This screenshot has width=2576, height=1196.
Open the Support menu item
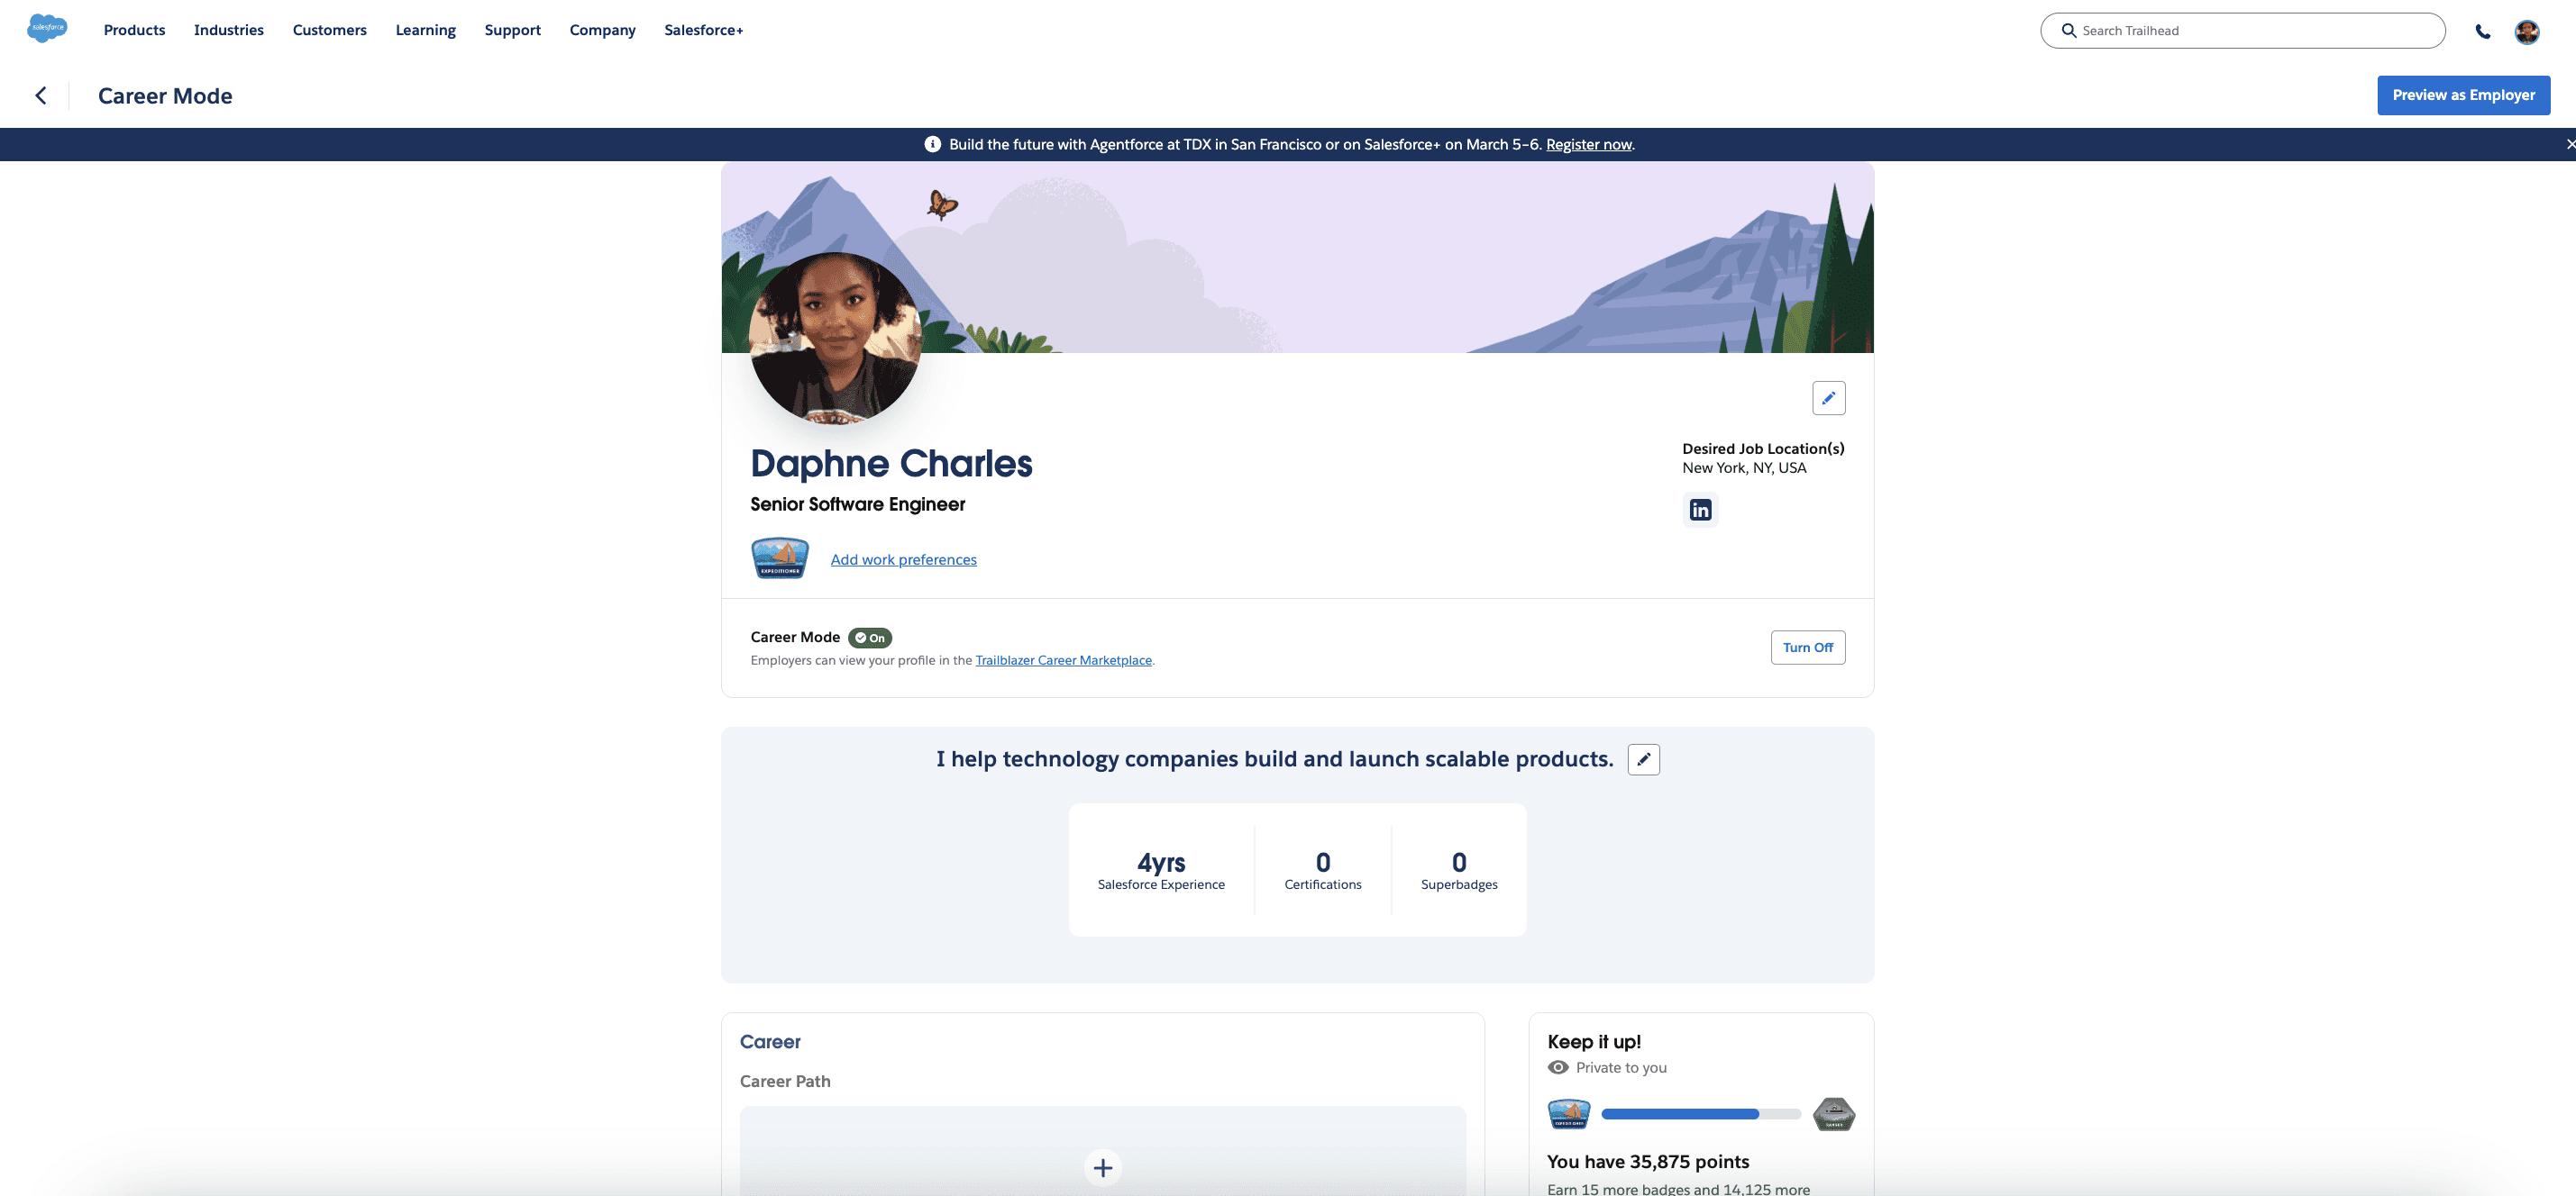click(512, 30)
